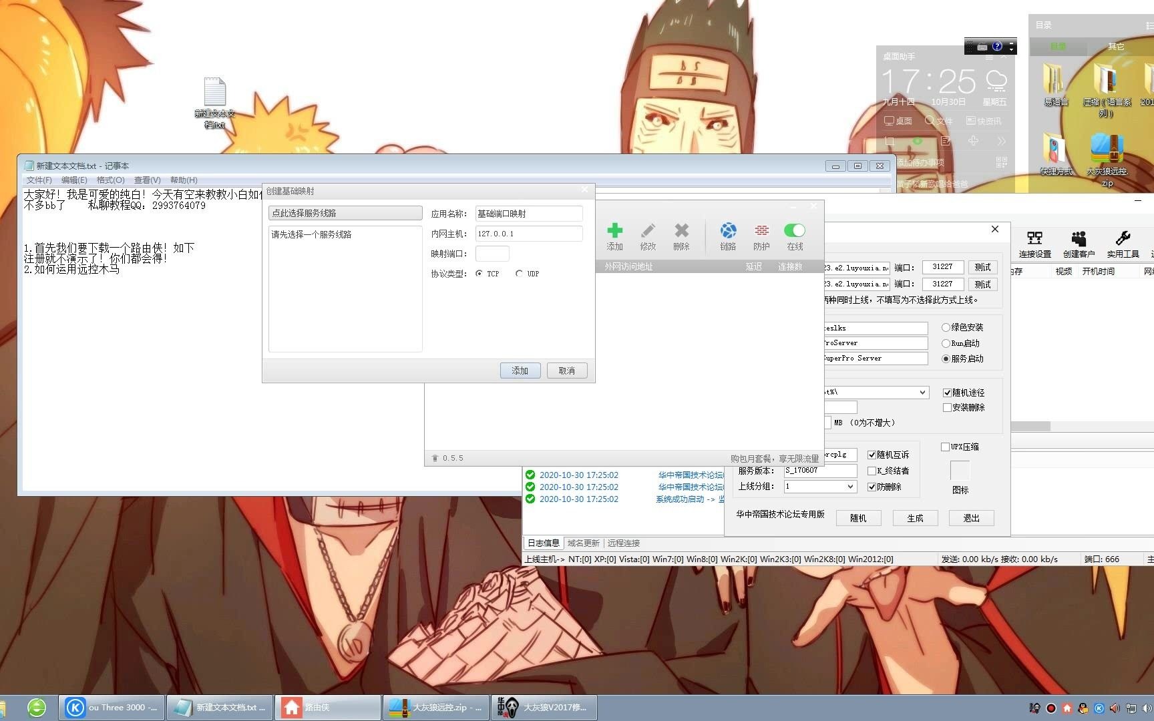This screenshot has width=1154, height=721.
Task: Enable the UPX压缩 checkbox
Action: coord(945,447)
